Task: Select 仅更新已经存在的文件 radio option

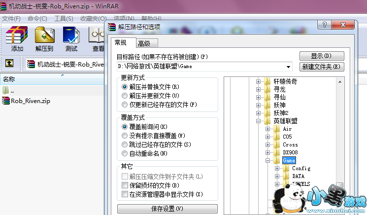Action: click(x=125, y=105)
